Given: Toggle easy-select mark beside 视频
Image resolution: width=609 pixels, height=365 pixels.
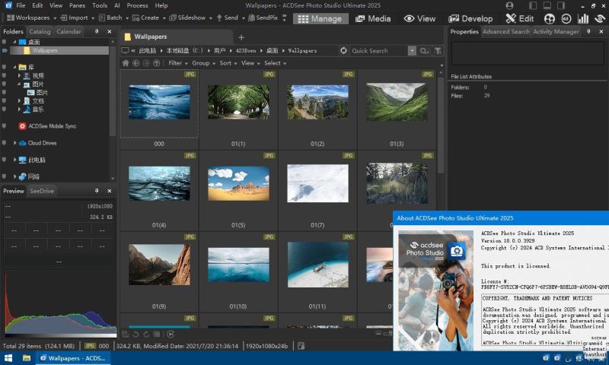Looking at the screenshot, I should [5, 75].
